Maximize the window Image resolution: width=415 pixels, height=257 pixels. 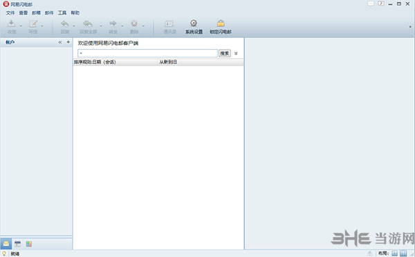[x=399, y=3]
